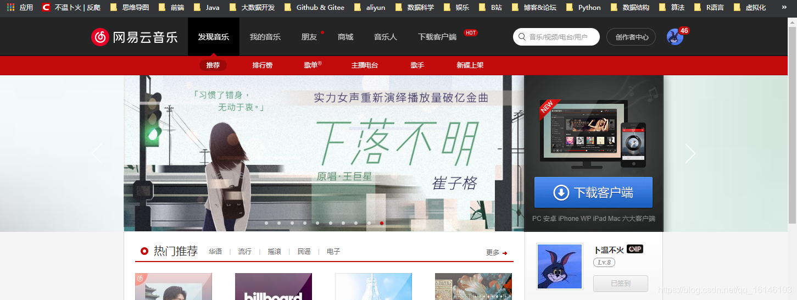Open 卜温不火 username link

pos(609,250)
